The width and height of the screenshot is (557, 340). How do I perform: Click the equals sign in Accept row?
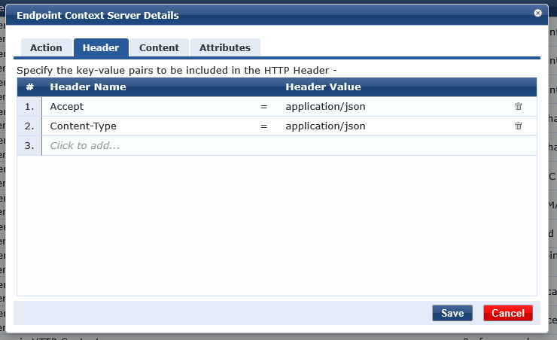tap(263, 107)
